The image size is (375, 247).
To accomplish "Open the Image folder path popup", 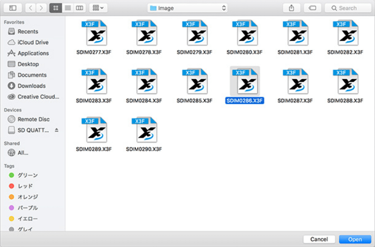I will tap(188, 8).
